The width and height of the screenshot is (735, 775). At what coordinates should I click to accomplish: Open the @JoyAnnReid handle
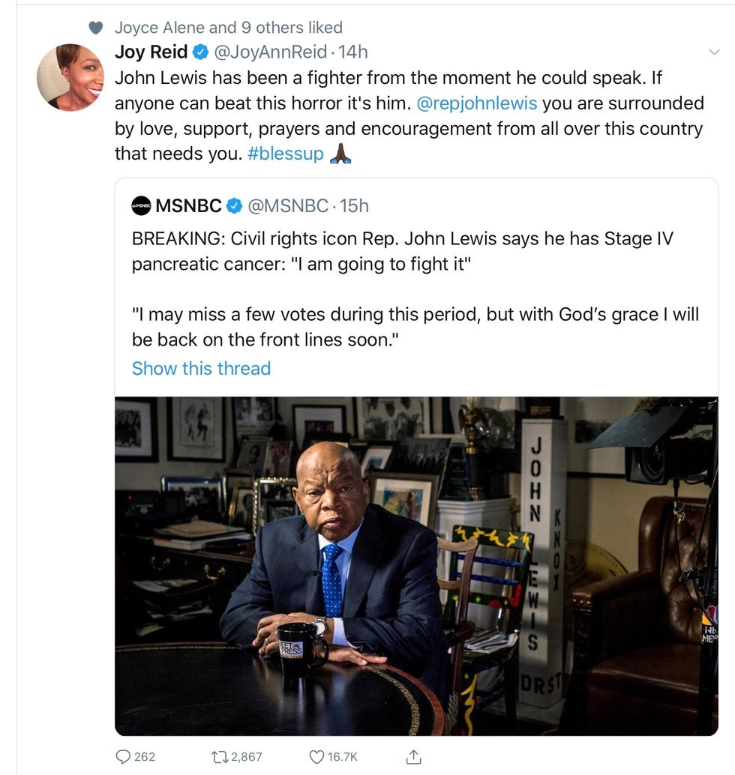click(271, 52)
